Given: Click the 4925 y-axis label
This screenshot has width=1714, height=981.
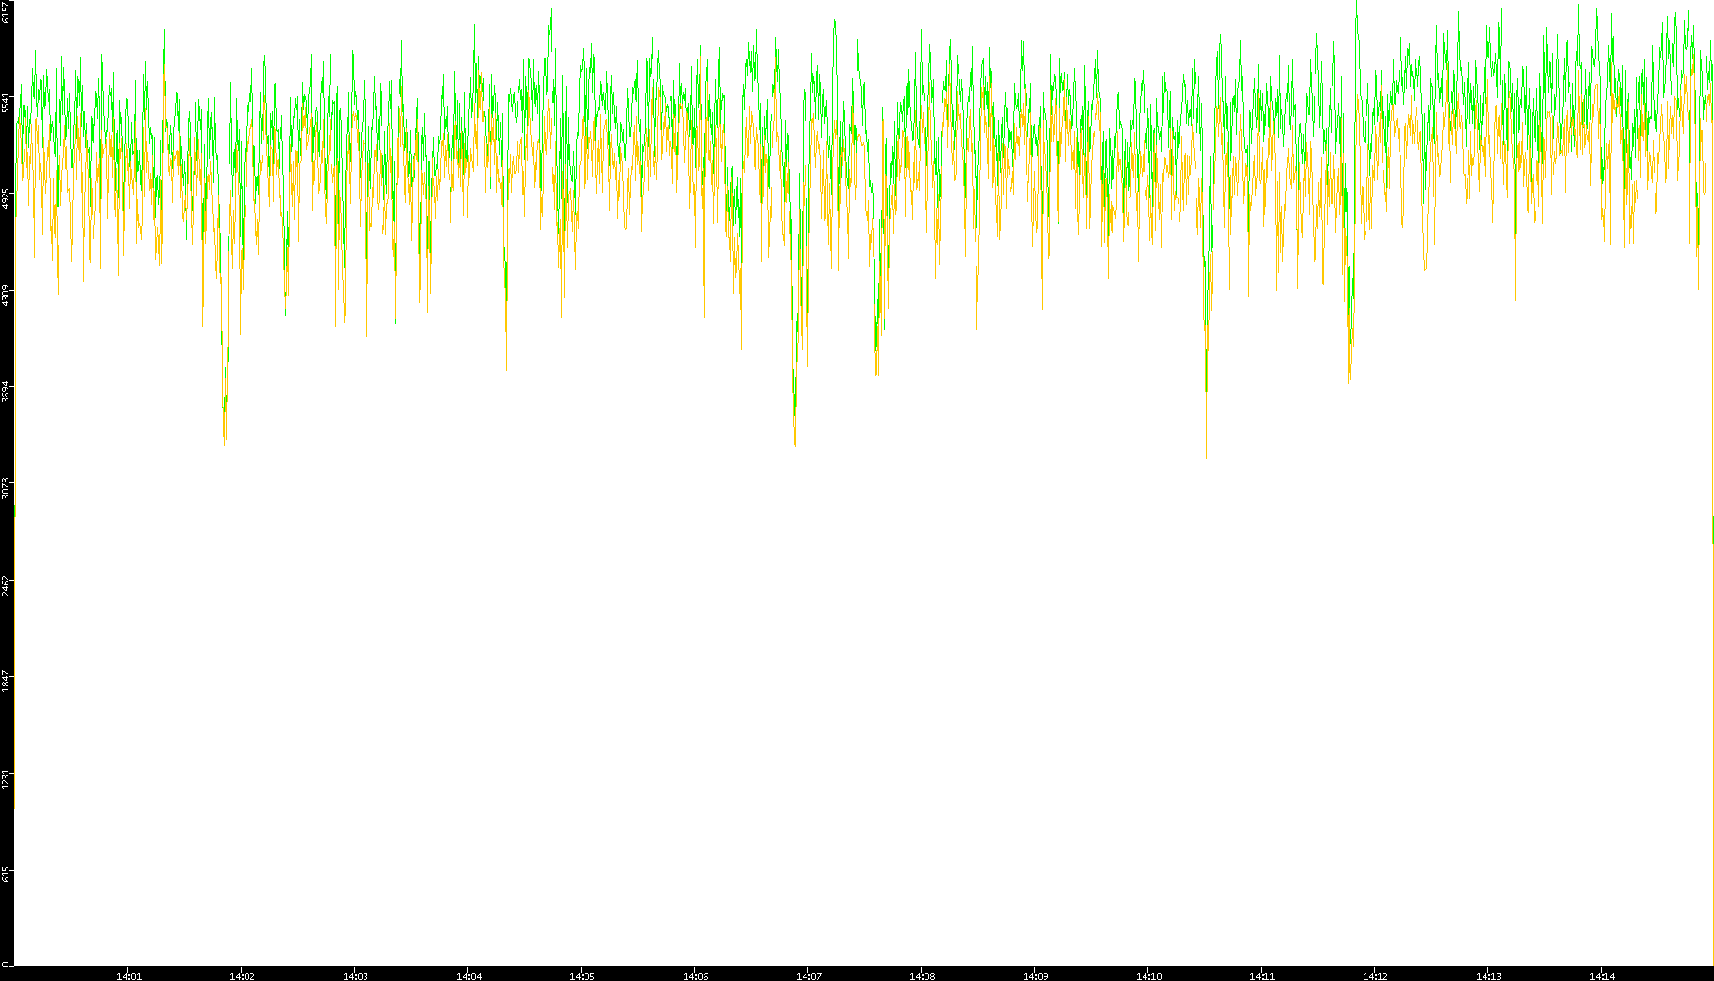Looking at the screenshot, I should tap(7, 198).
